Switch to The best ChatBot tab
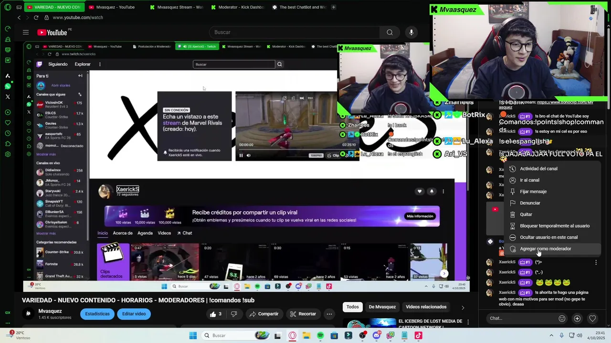This screenshot has width=611, height=343. [299, 7]
